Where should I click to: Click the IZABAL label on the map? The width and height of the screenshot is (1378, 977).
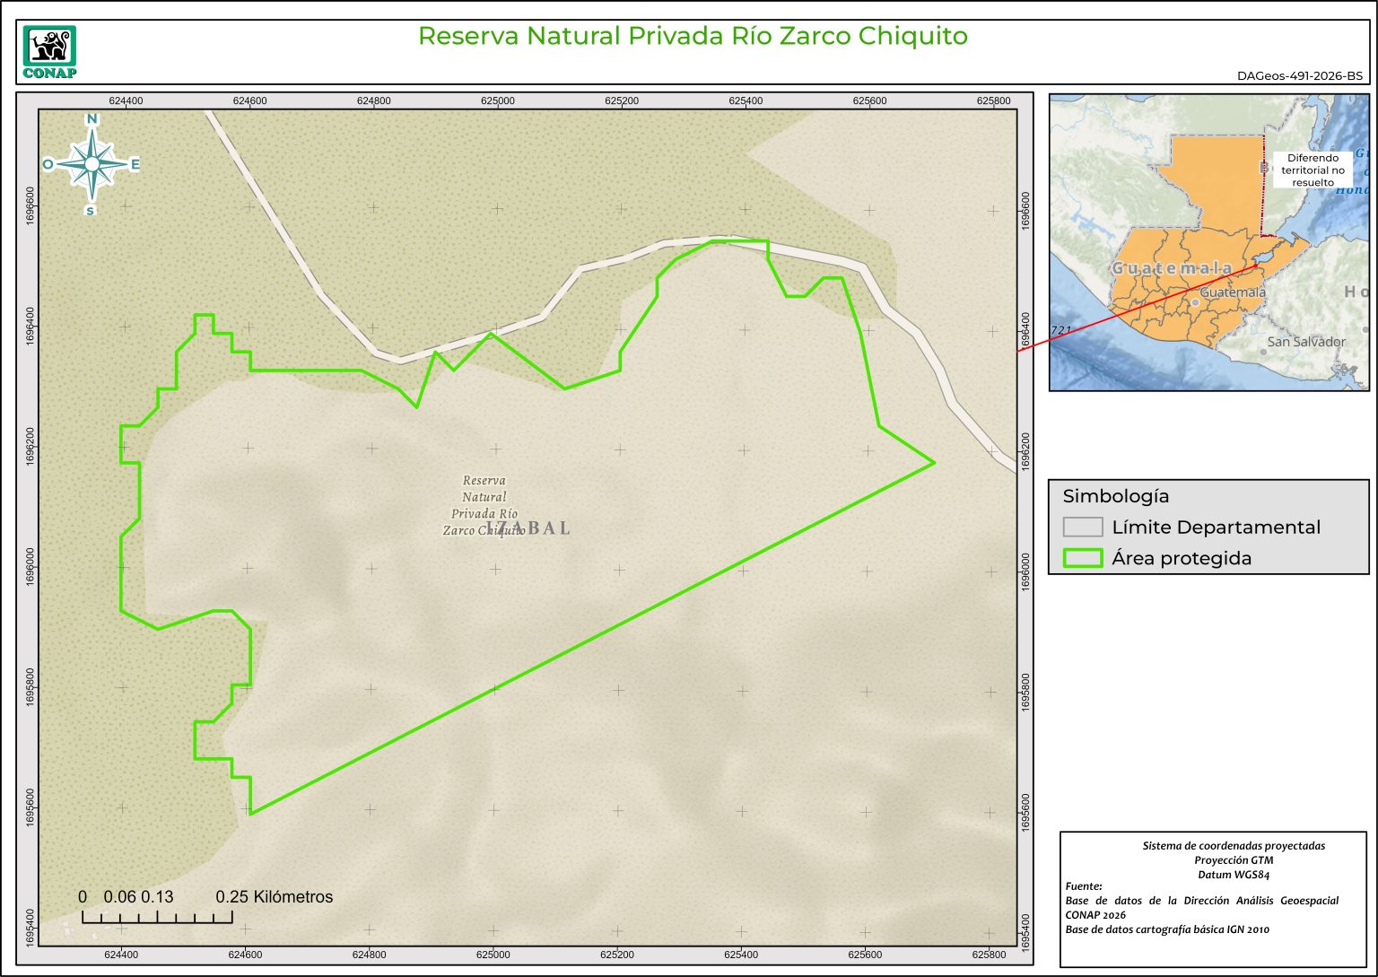click(x=529, y=528)
